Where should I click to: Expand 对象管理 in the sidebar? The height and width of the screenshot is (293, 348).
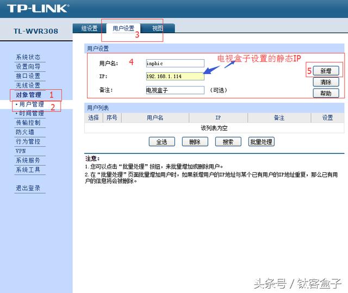tap(29, 95)
